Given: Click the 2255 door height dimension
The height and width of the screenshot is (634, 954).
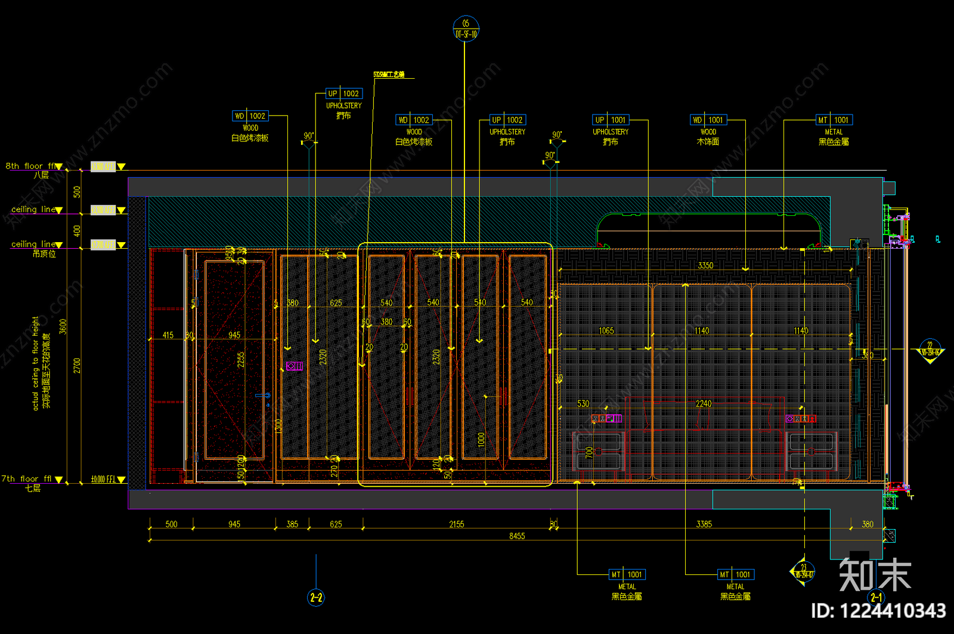Looking at the screenshot, I should tap(241, 359).
